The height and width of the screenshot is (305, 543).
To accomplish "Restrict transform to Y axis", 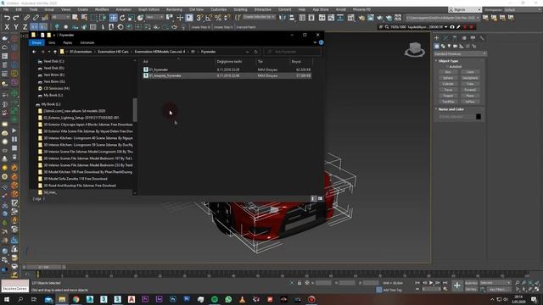I will (16, 27).
